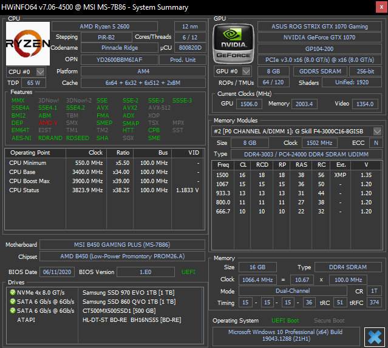Select the Samsung SSD 970 EVO 1TB drive

[x=104, y=292]
